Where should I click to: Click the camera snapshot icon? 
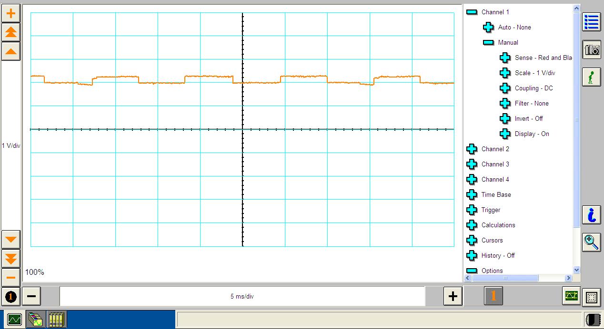click(x=592, y=49)
